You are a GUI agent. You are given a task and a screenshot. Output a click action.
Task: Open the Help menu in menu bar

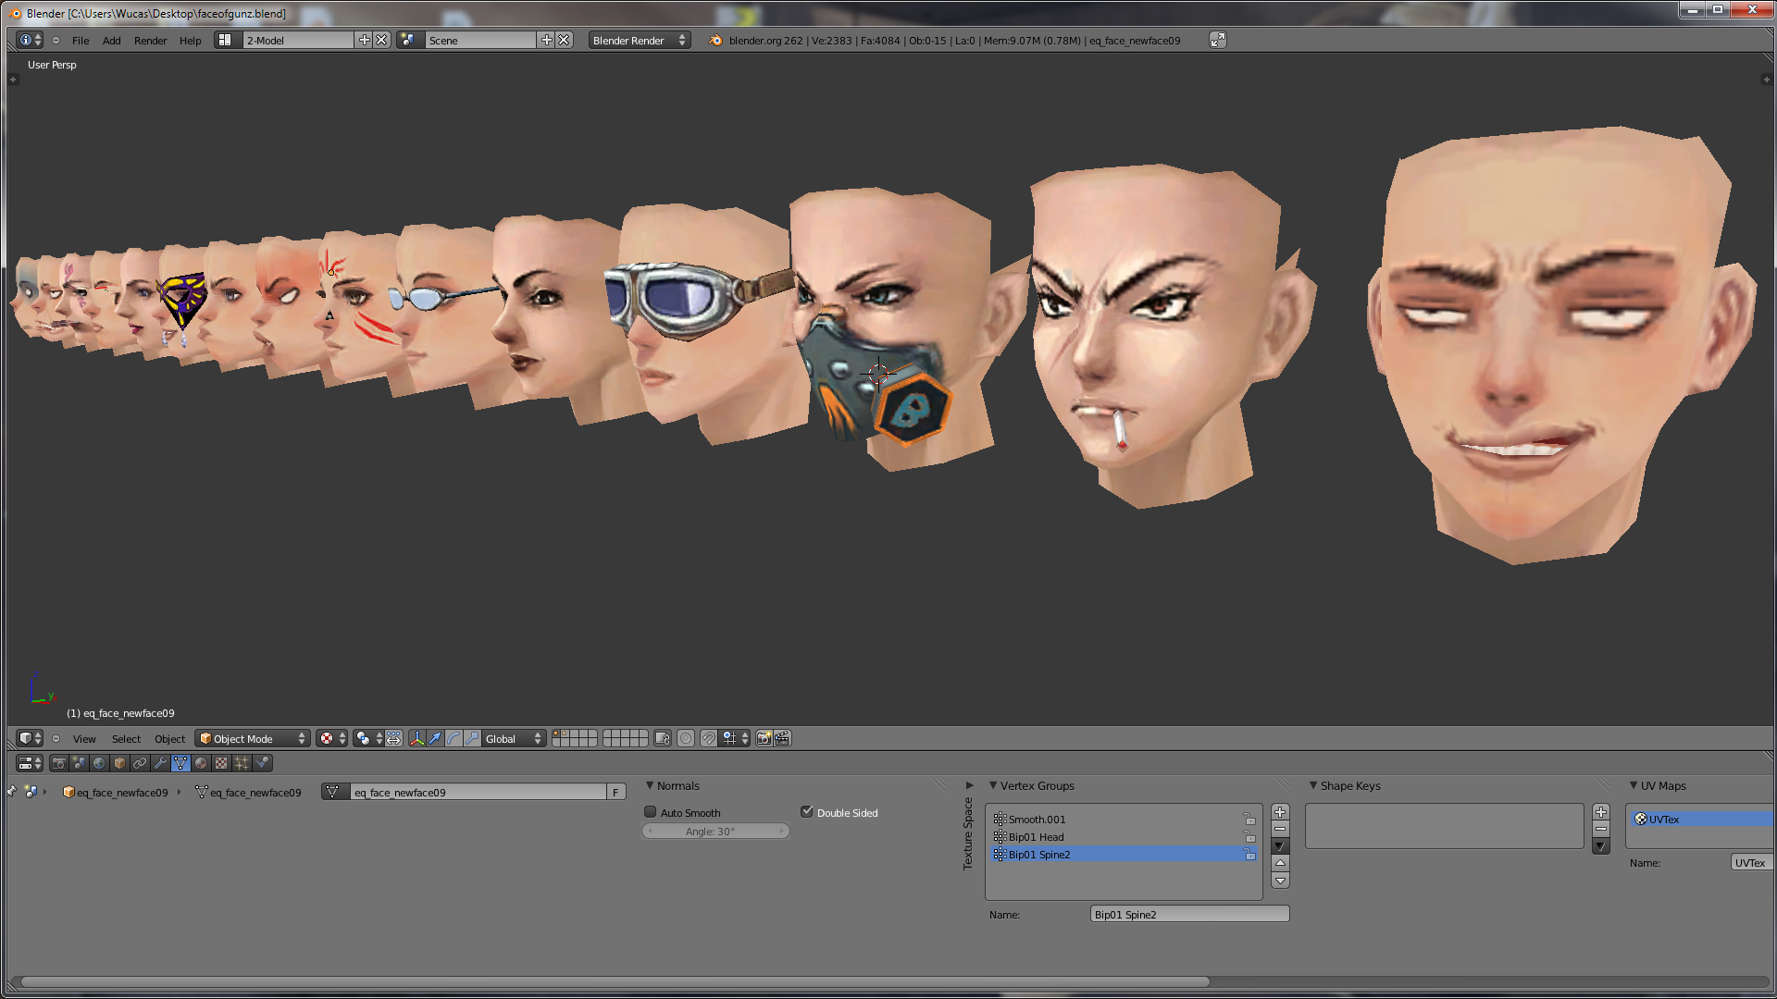click(x=189, y=41)
